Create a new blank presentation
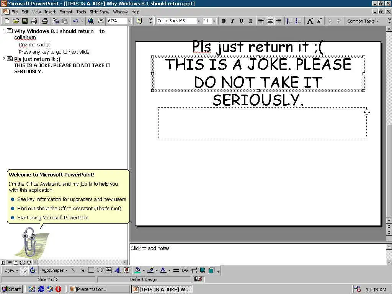The image size is (392, 294). point(7,21)
